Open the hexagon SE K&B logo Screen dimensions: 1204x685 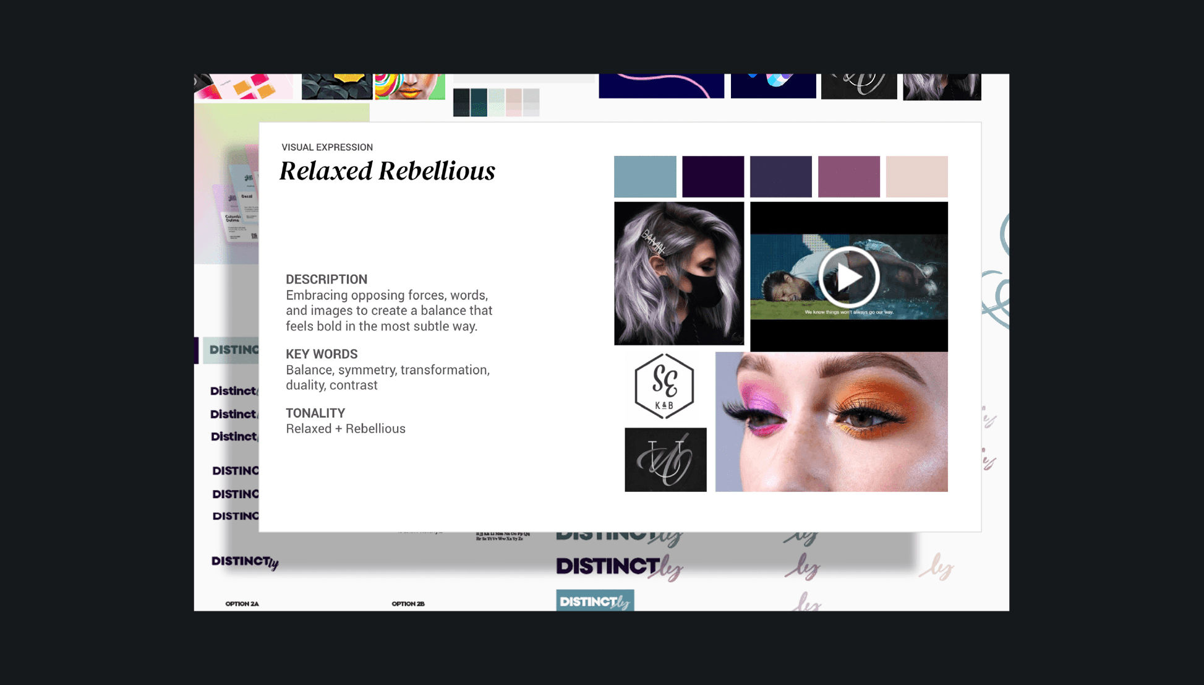click(664, 386)
